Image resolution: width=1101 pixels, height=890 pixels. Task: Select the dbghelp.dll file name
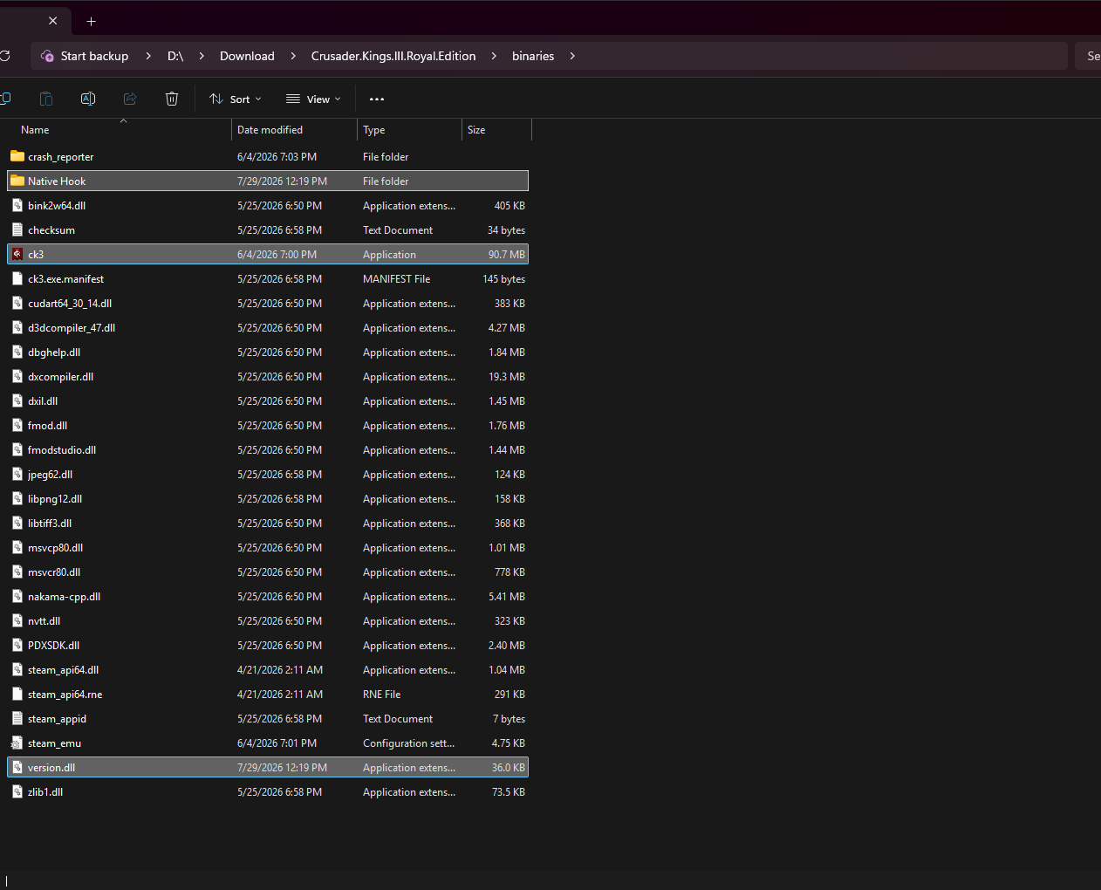[54, 353]
